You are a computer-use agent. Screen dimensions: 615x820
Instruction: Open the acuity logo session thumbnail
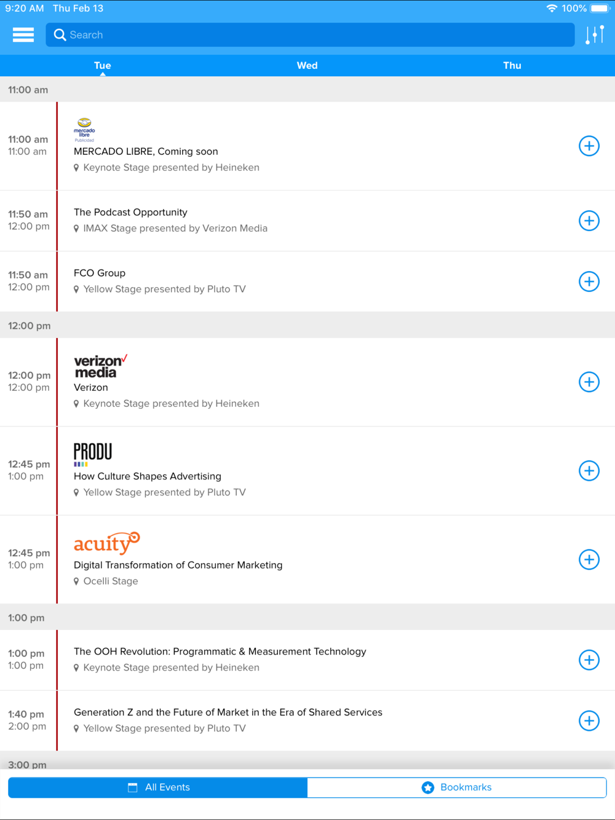[x=107, y=543]
